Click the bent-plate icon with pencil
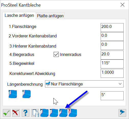 pos(63,113)
